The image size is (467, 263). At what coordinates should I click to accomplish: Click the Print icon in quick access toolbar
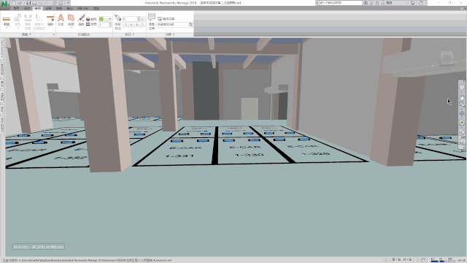(34, 3)
